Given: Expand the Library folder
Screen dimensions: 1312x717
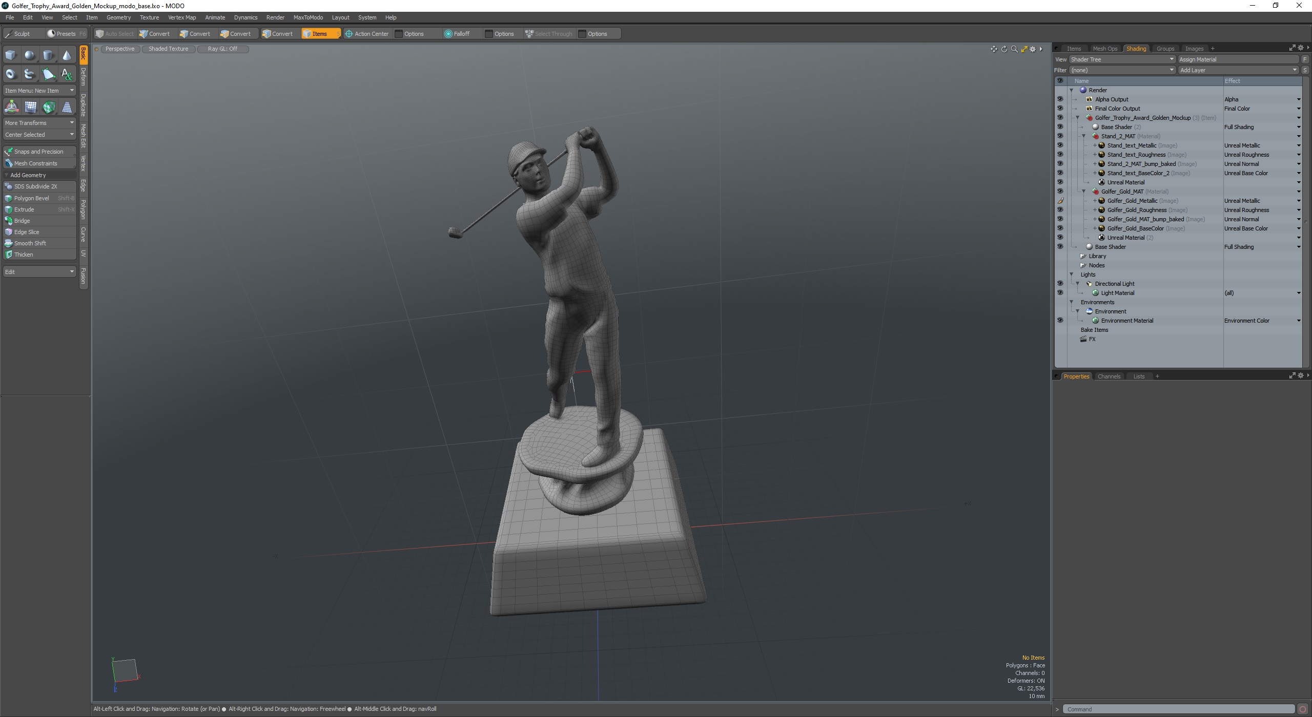Looking at the screenshot, I should pyautogui.click(x=1082, y=256).
